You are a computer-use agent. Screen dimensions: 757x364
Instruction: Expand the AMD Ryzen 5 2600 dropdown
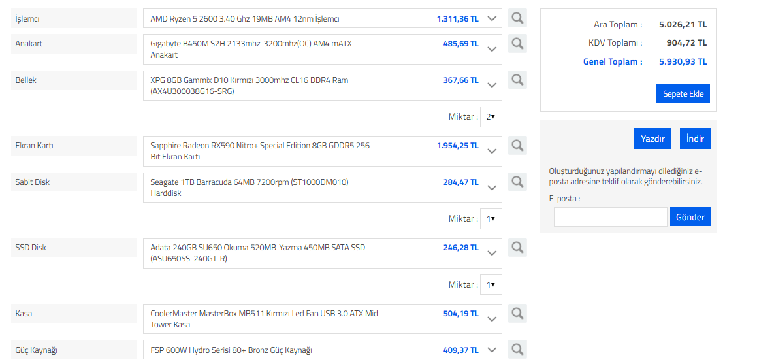[x=491, y=18]
